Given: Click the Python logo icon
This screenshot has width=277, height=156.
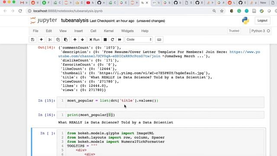Looking at the screenshot, I should pyautogui.click(x=245, y=20).
